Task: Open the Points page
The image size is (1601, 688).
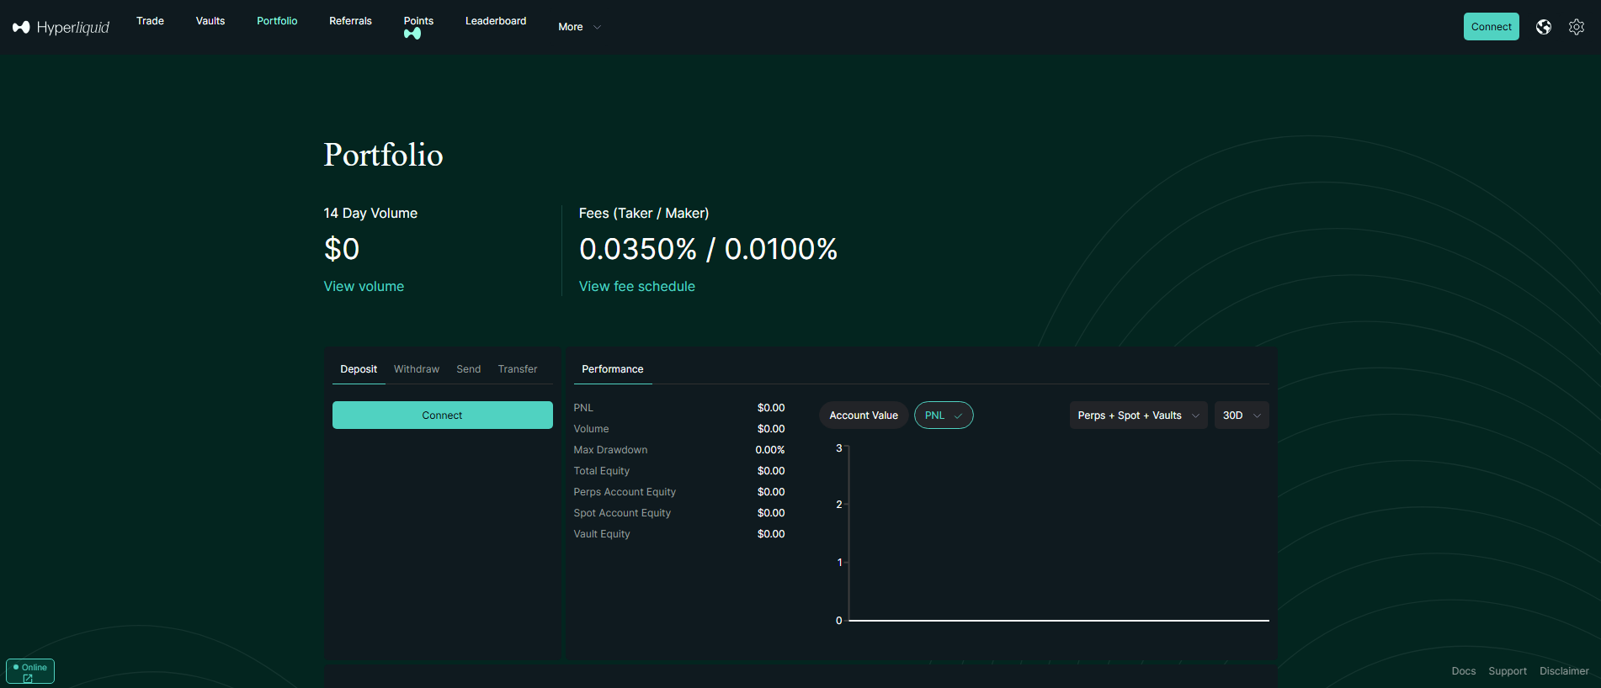Action: tap(418, 26)
